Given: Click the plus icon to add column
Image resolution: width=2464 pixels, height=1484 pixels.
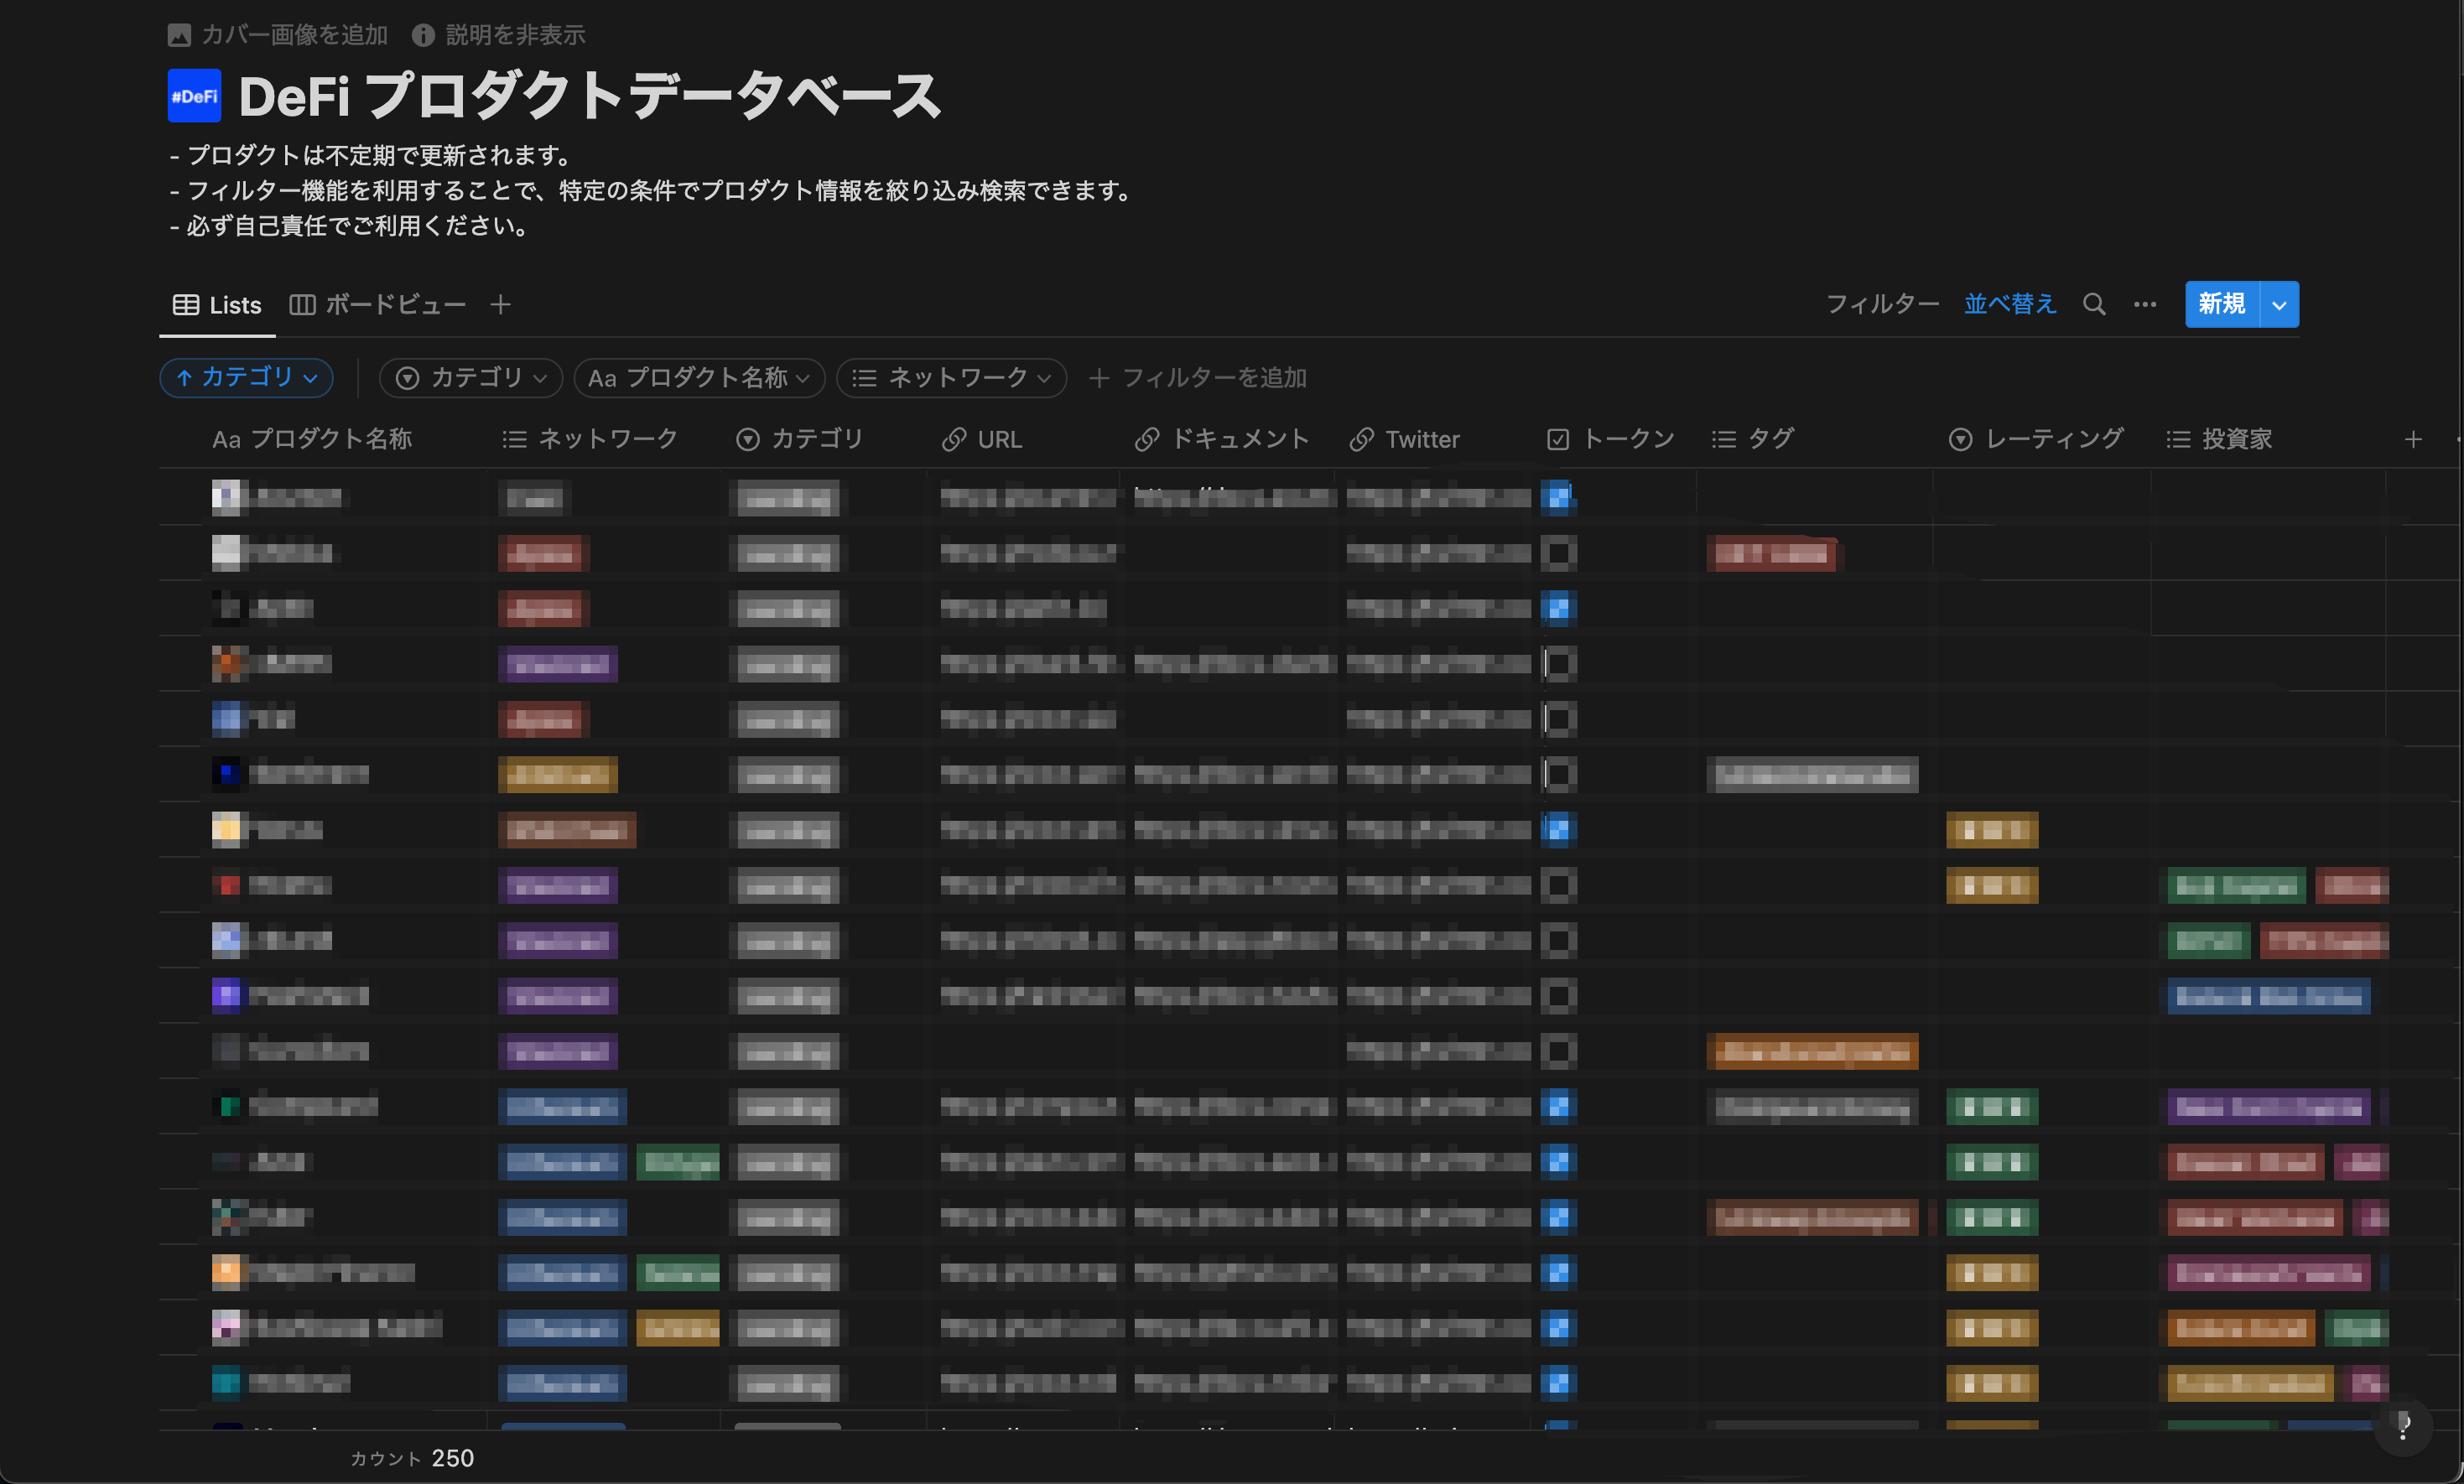Looking at the screenshot, I should pos(2412,439).
